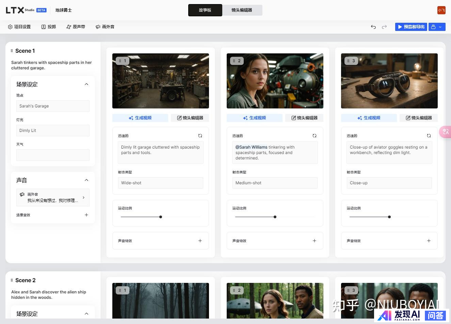Add sound effect to shot 2 with plus
The image size is (451, 324).
[x=315, y=241]
